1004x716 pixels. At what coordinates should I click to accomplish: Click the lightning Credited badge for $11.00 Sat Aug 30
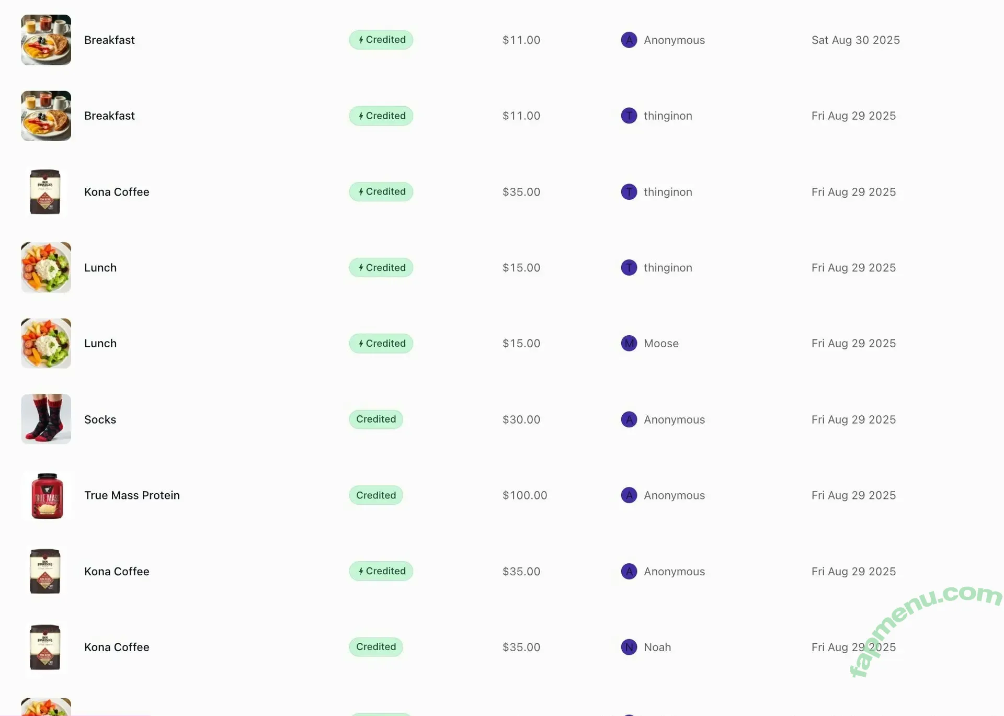(381, 40)
